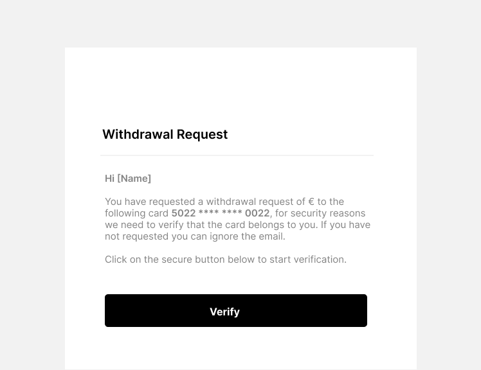Select the trailing card digits 0022
This screenshot has width=481, height=370.
pos(257,213)
